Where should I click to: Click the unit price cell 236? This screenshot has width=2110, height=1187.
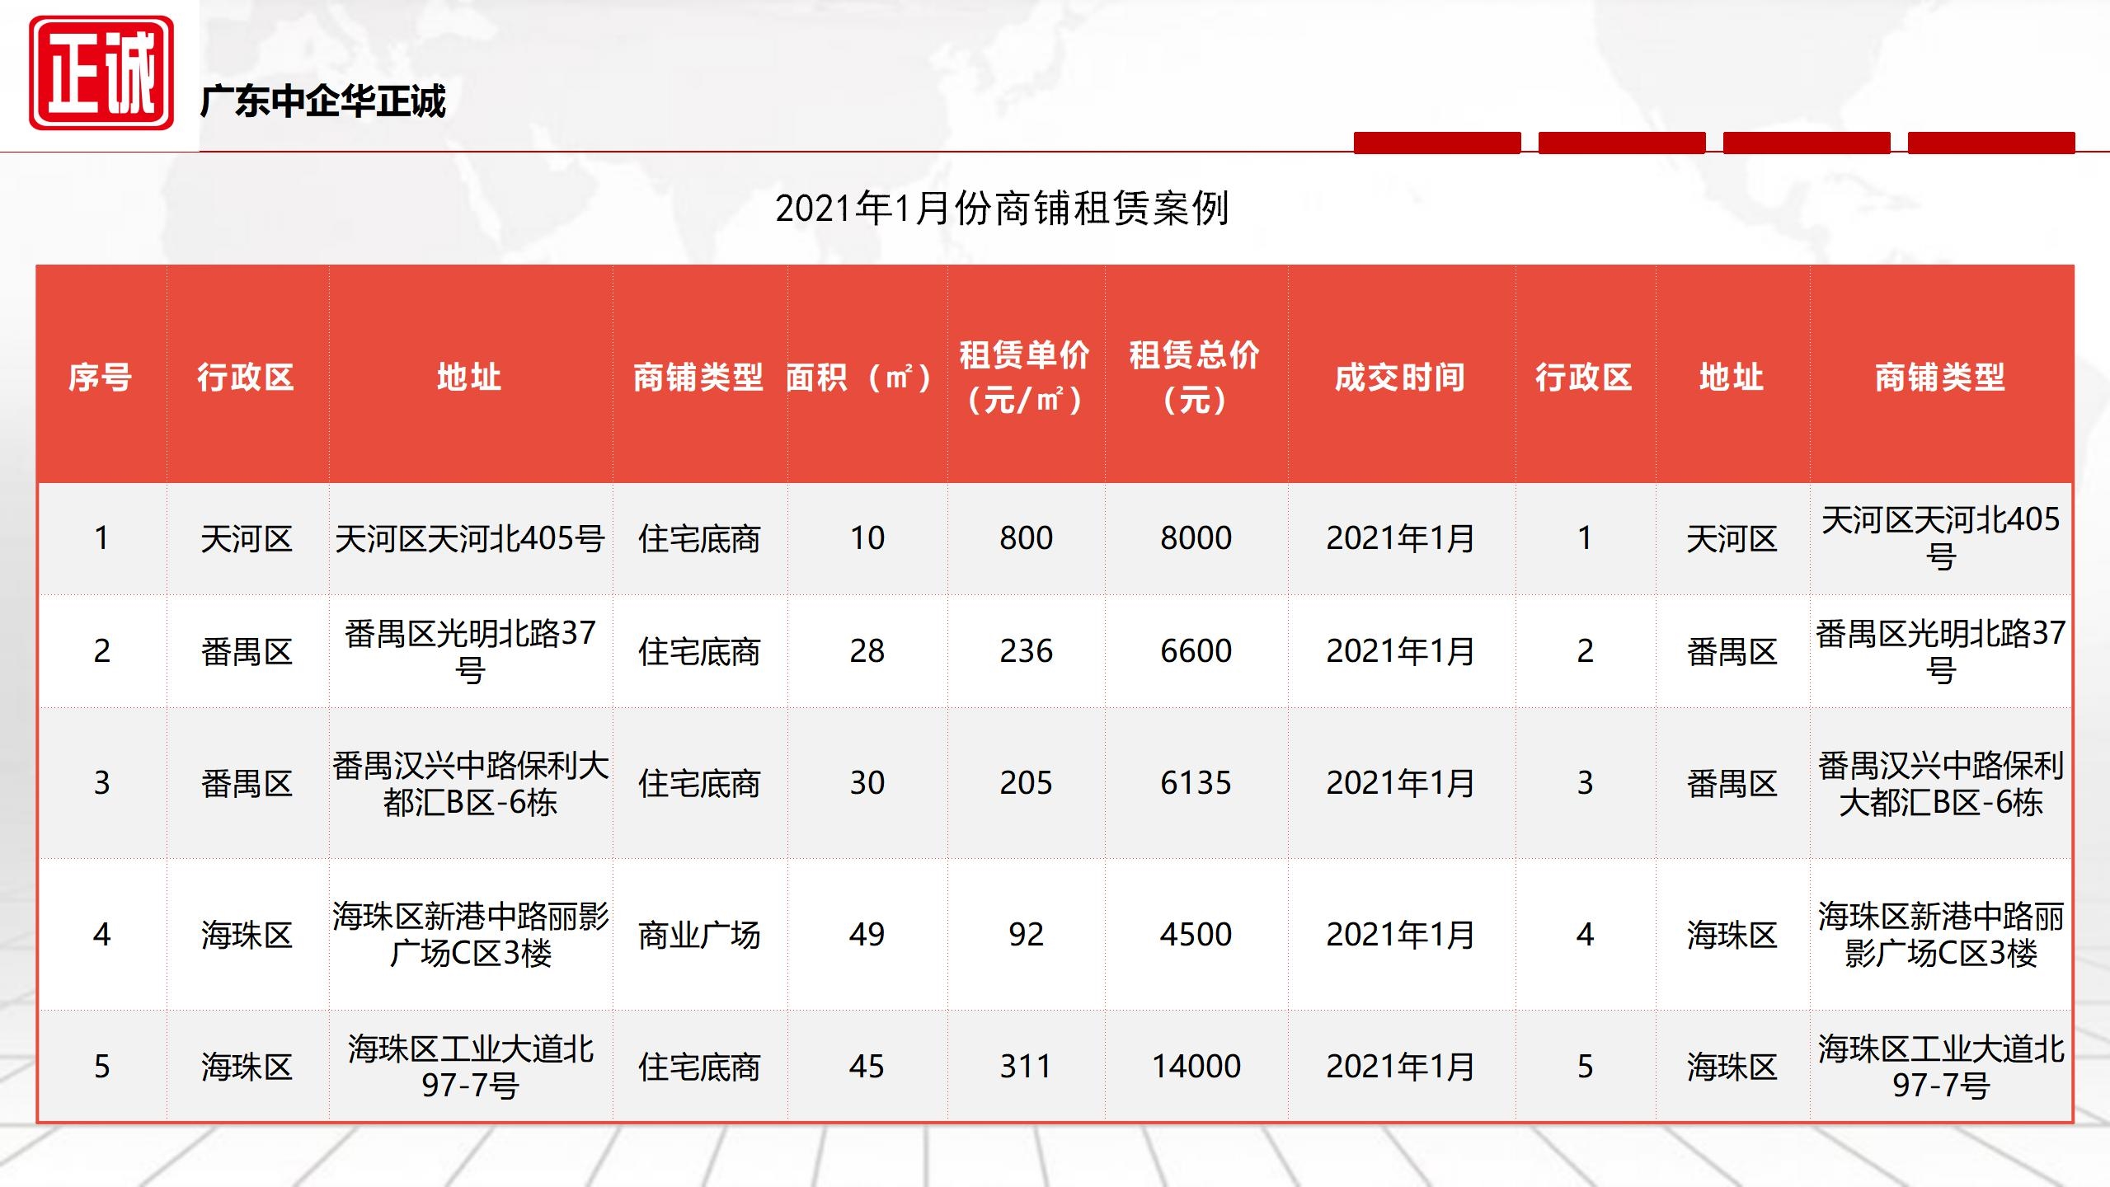[1026, 651]
